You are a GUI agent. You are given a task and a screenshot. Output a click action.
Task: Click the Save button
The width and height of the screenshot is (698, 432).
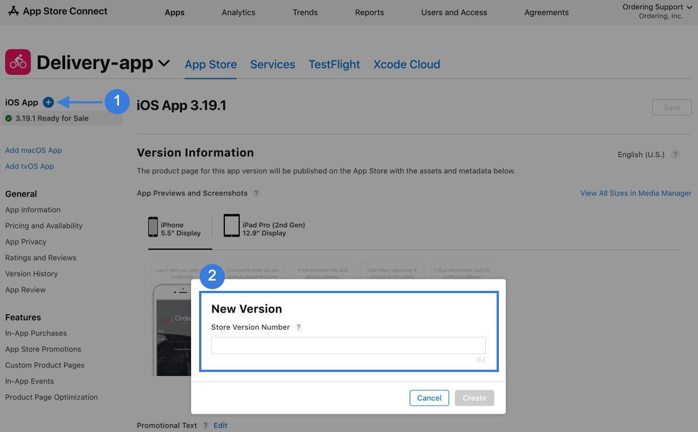point(672,107)
